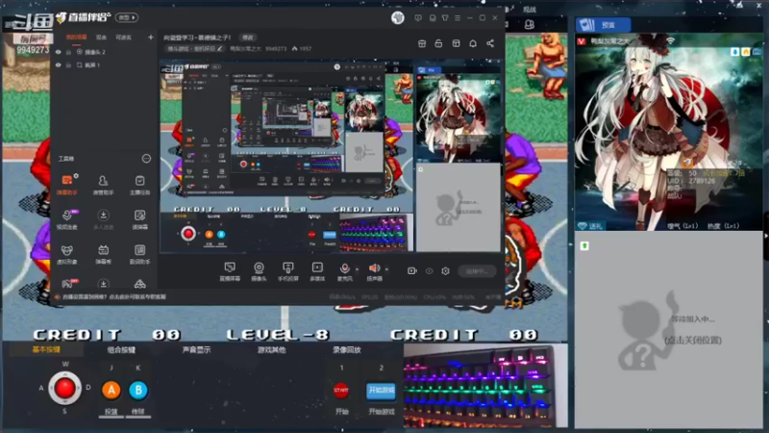Open 录像回放 tab in game overlay
Screen dimensions: 769x433
coord(346,349)
